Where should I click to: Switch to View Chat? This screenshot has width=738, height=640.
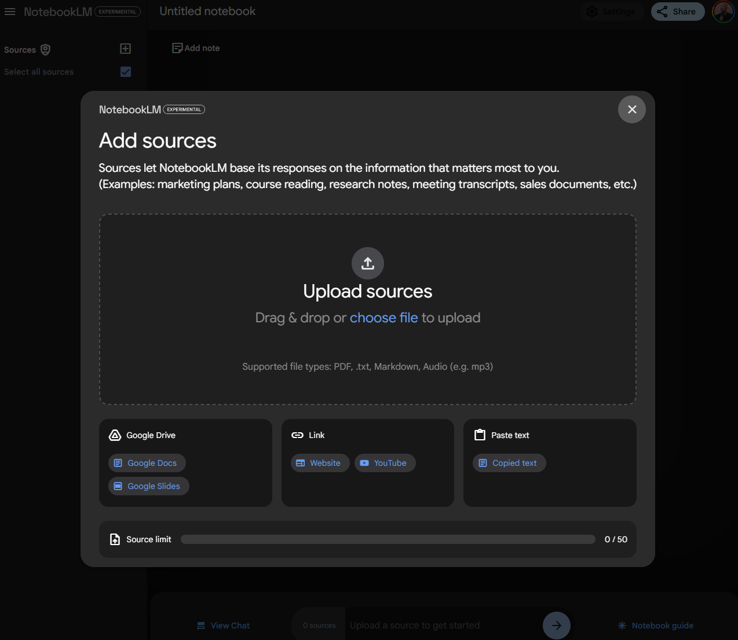pos(223,626)
